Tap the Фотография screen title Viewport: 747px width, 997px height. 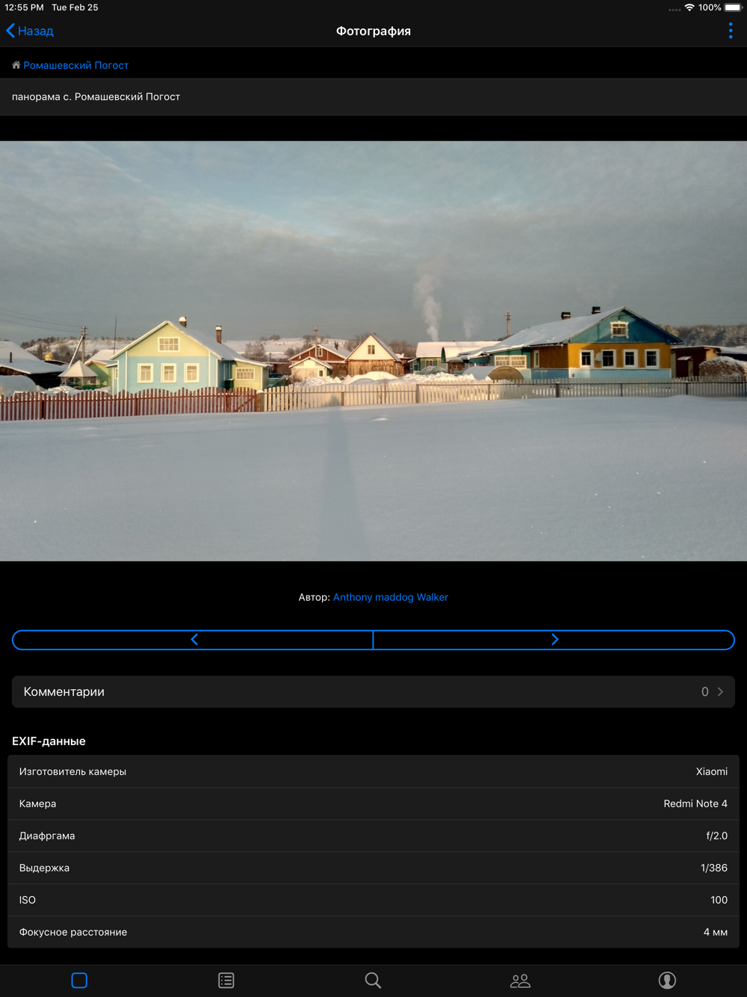click(x=373, y=31)
